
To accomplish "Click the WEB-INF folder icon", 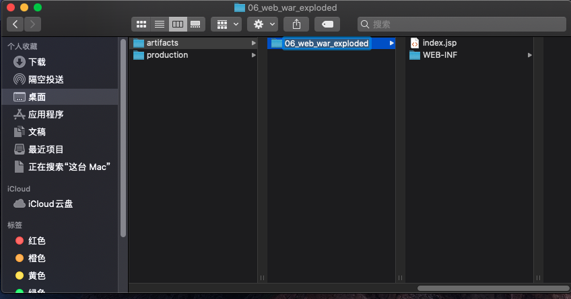I will (x=414, y=55).
